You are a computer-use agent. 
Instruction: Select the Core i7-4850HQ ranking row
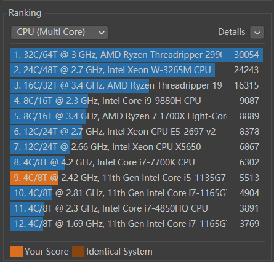(x=137, y=208)
